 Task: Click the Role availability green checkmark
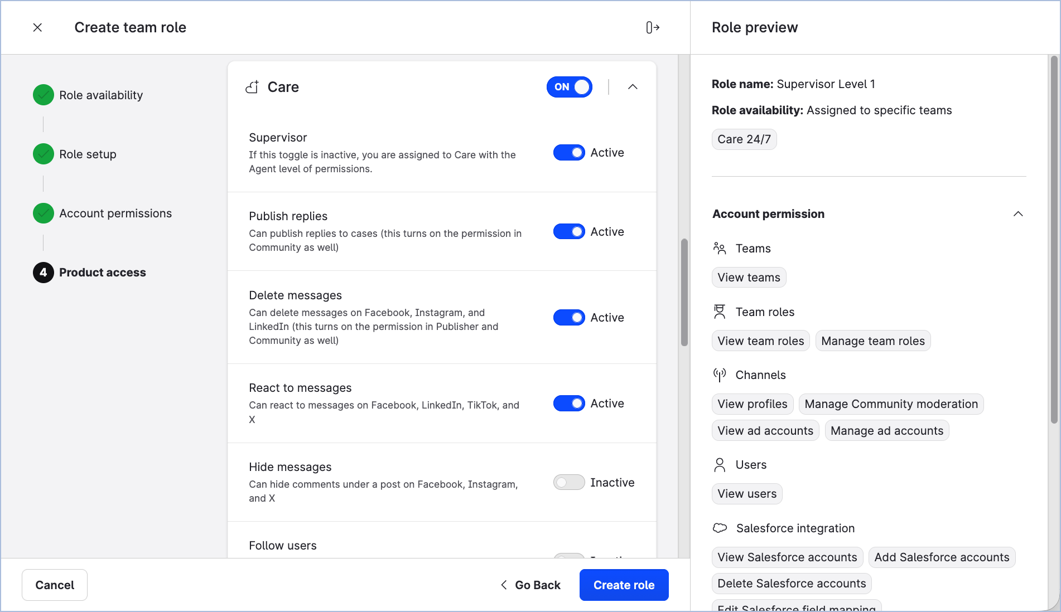[x=44, y=95]
